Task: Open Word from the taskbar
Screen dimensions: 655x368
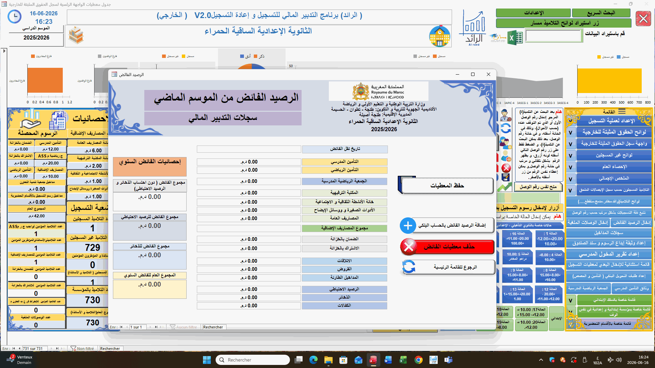Action: (x=388, y=360)
